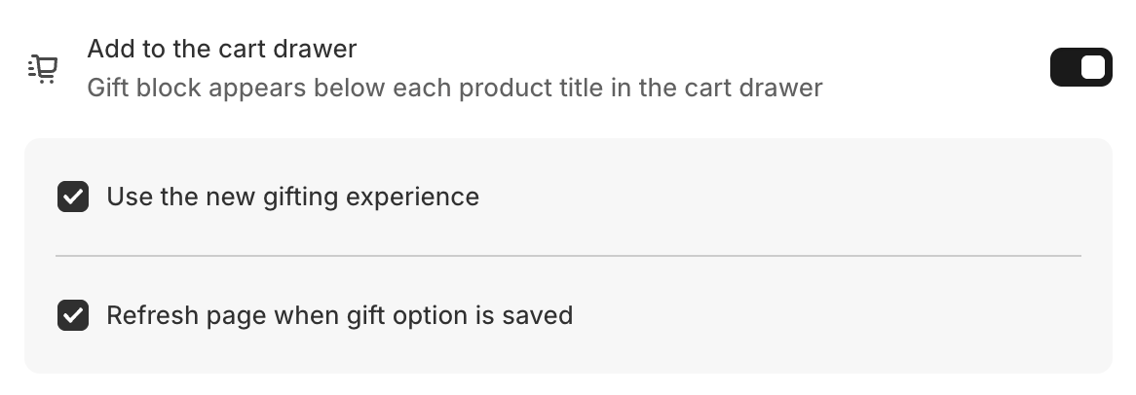Click the checkmark beside gifting experience option

[x=73, y=197]
